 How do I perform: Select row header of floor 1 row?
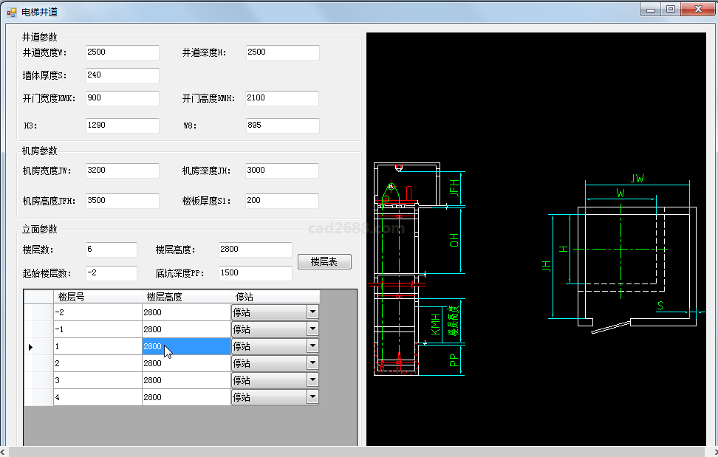(38, 346)
